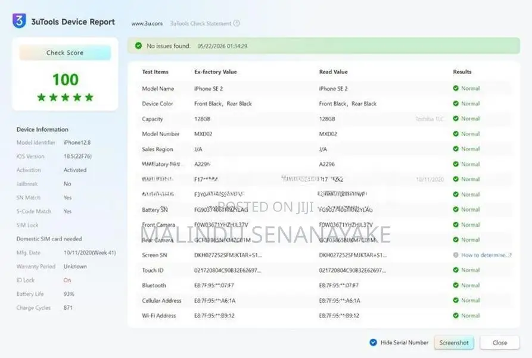Click the five-star rating row
This screenshot has height=358, width=532.
65,97
